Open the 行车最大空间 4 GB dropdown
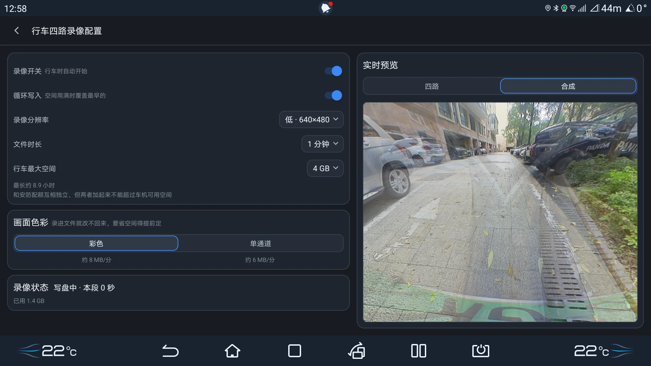This screenshot has height=366, width=651. (325, 168)
